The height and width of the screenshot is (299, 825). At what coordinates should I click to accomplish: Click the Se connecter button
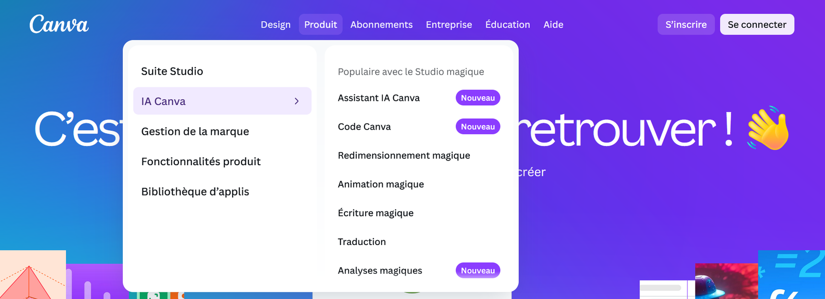tap(757, 24)
